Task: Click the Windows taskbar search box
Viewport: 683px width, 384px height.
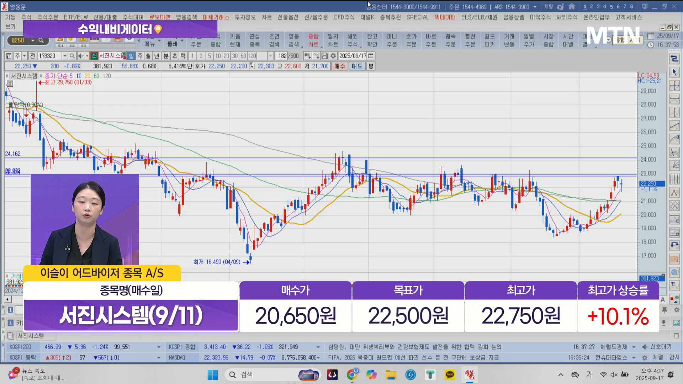Action: tap(272, 375)
